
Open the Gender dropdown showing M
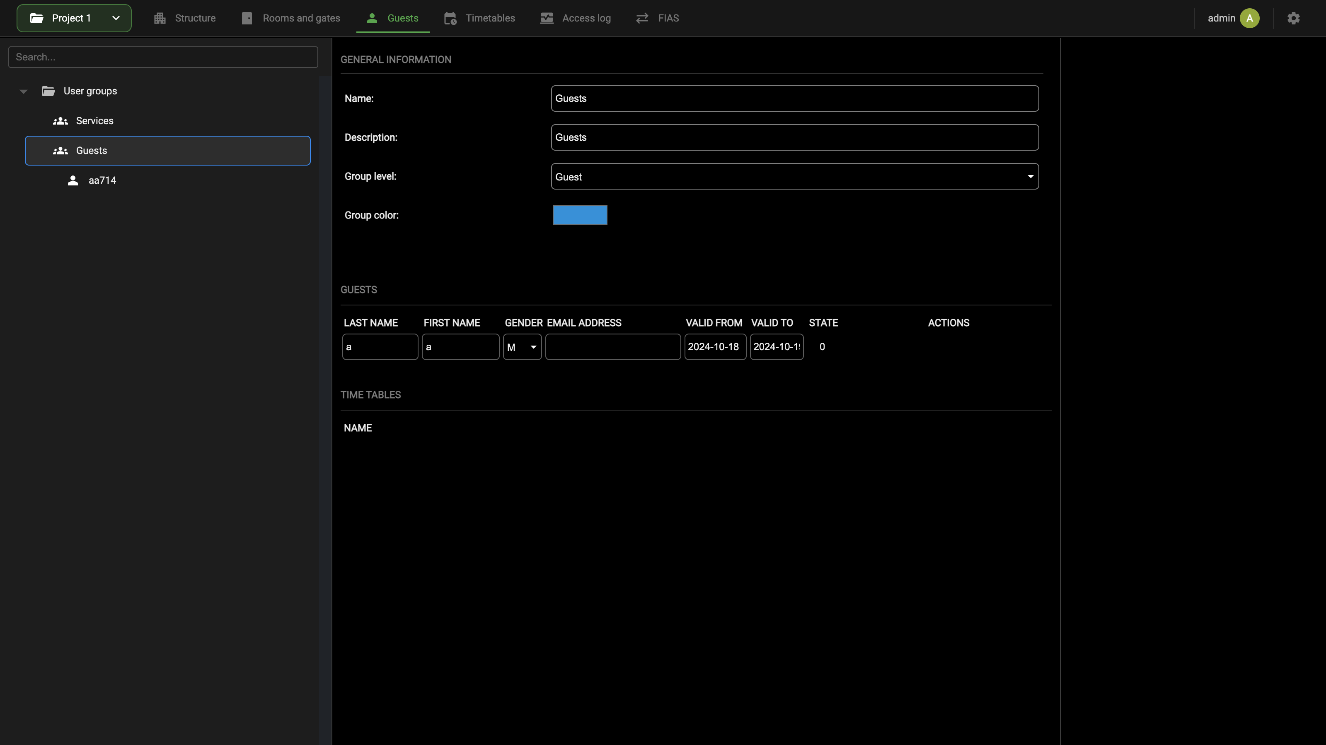(522, 347)
